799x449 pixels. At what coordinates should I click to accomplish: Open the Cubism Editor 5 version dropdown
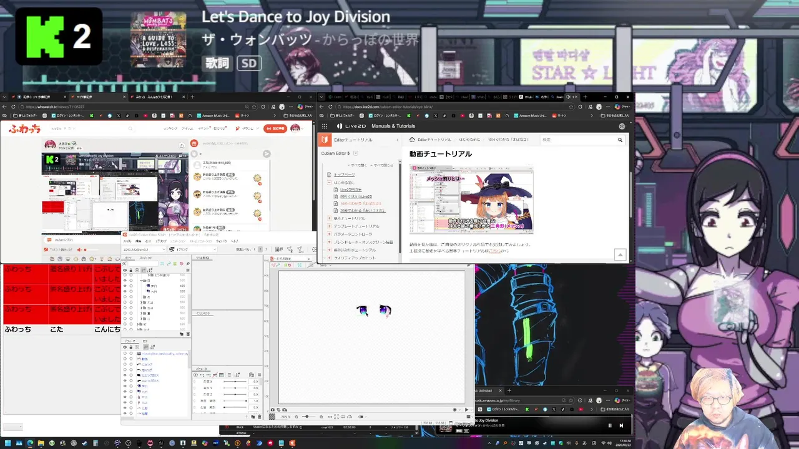pos(356,153)
